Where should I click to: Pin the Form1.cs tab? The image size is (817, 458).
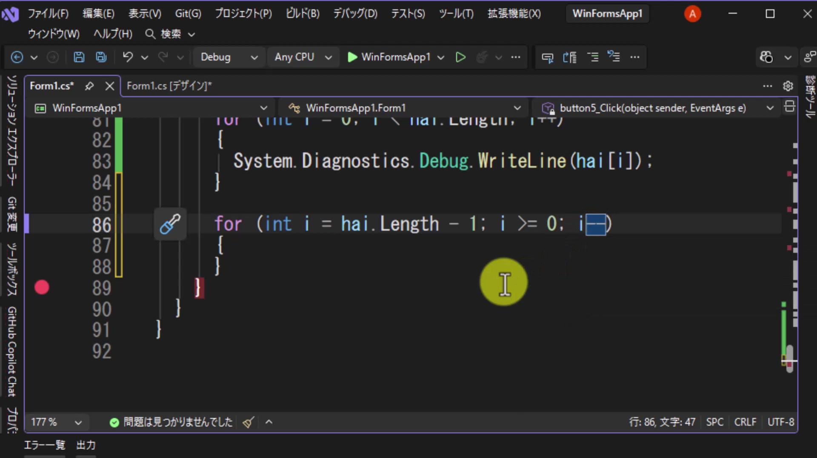[x=89, y=86]
